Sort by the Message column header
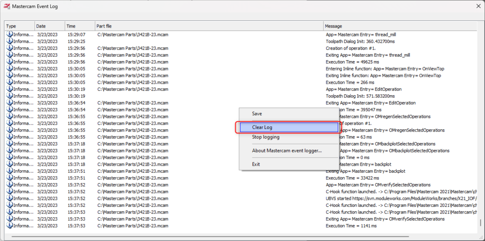The height and width of the screenshot is (241, 485). (x=400, y=27)
